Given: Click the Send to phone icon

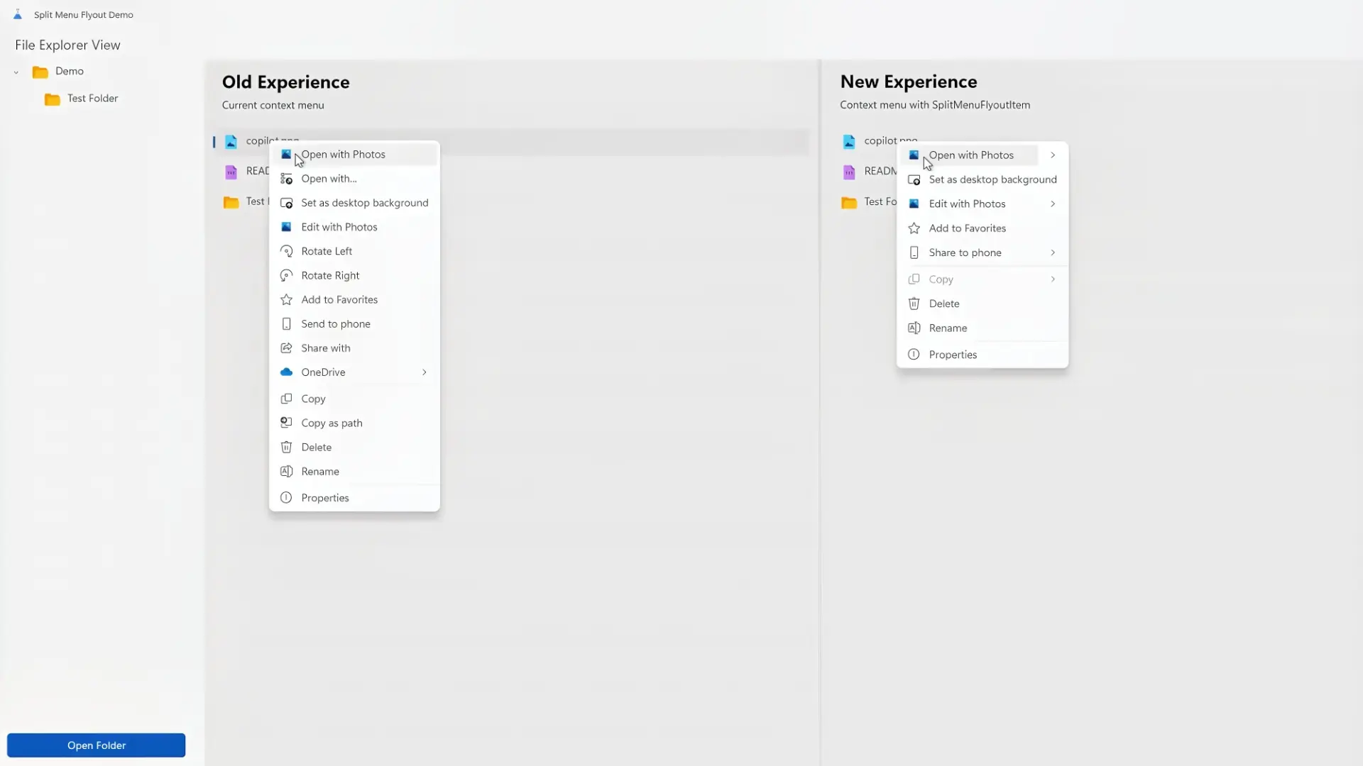Looking at the screenshot, I should 286,323.
